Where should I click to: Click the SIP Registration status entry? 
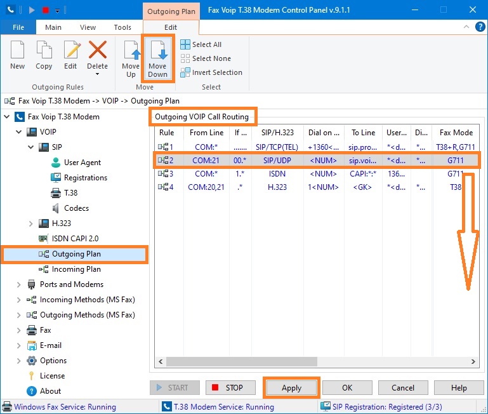[x=381, y=407]
